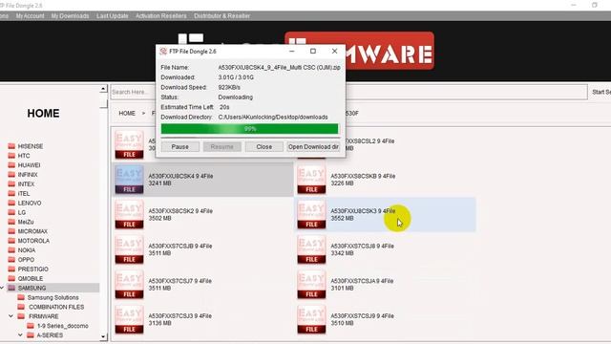Open My Account menu
Viewport: 611px width, 344px height.
(30, 16)
